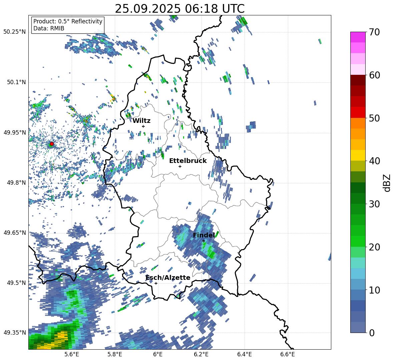This screenshot has height=361, width=395.
Task: Click the bright red colorbar segment
Action: [x=358, y=113]
